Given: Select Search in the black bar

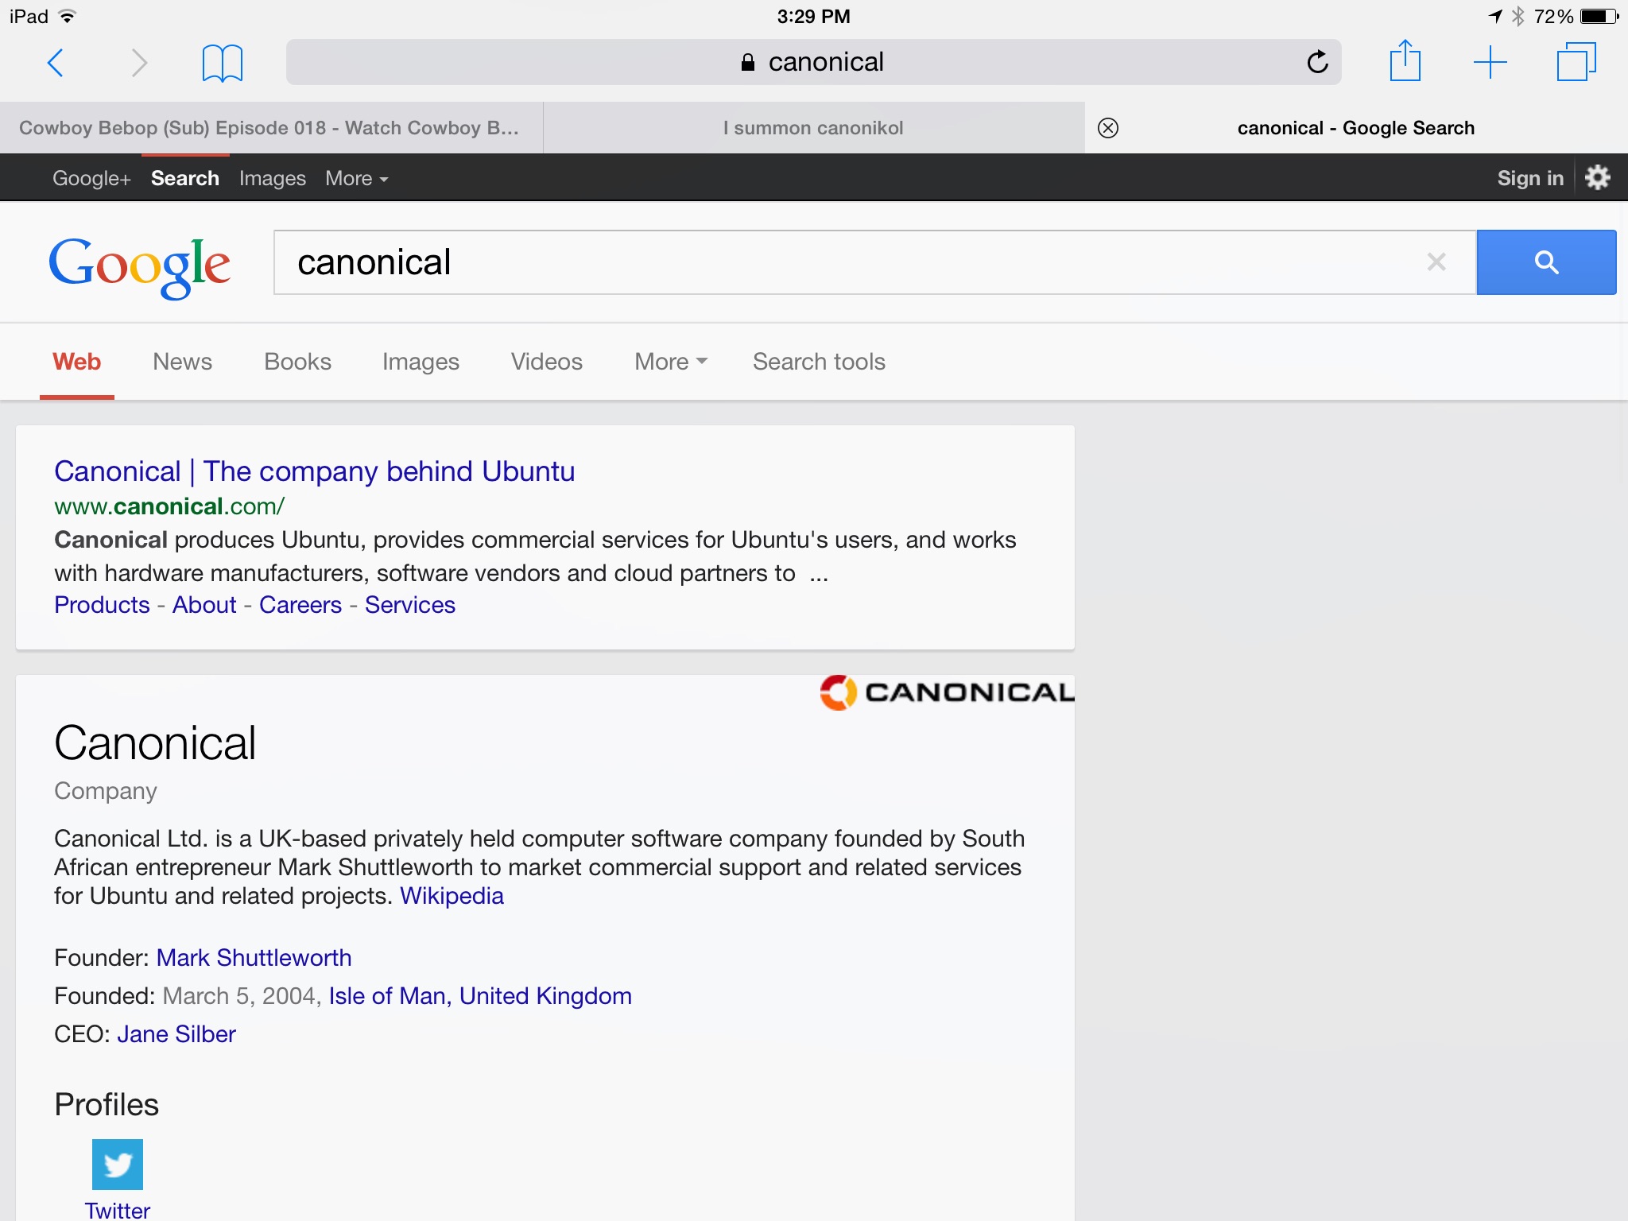Looking at the screenshot, I should pyautogui.click(x=185, y=178).
